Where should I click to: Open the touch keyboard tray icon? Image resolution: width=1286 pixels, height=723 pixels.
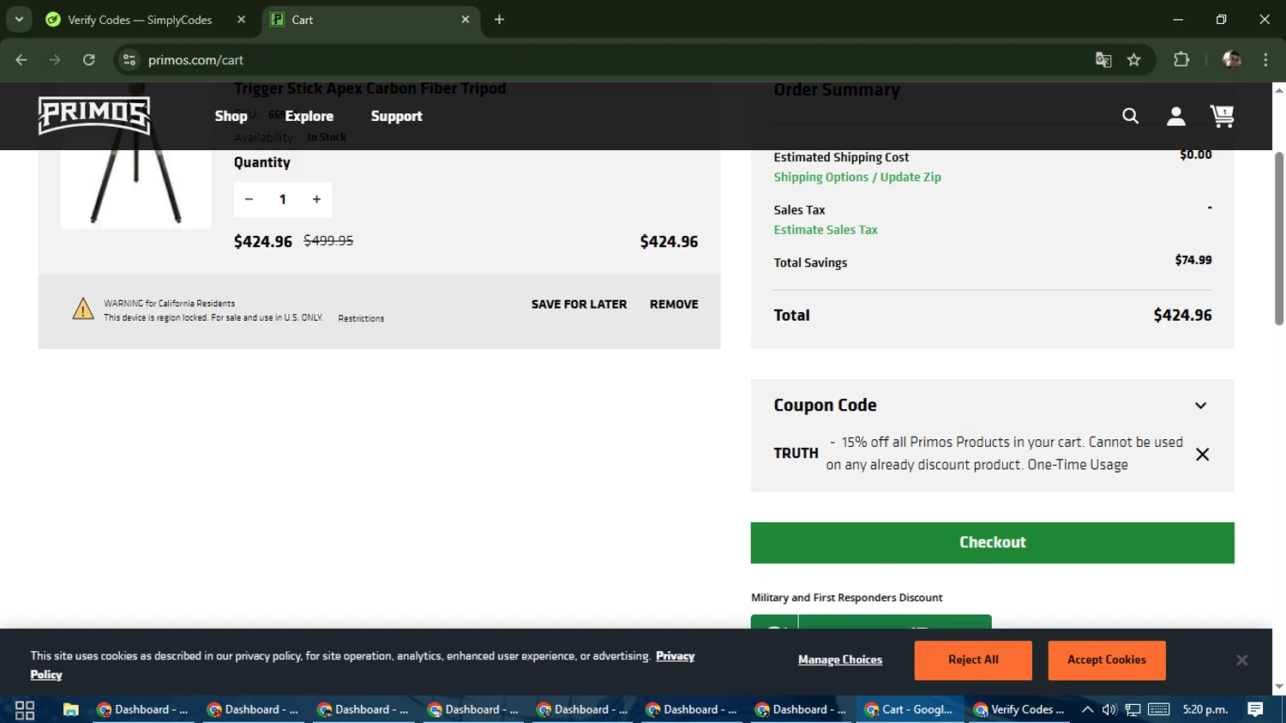(1158, 709)
